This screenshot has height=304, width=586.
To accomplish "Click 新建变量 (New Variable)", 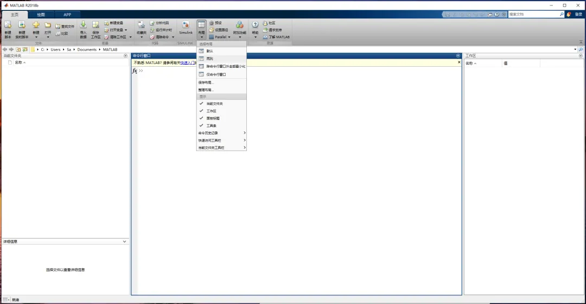I will click(113, 23).
